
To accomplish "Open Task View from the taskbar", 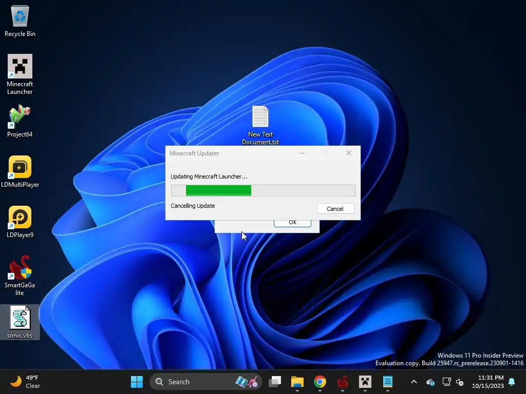I will coord(275,382).
